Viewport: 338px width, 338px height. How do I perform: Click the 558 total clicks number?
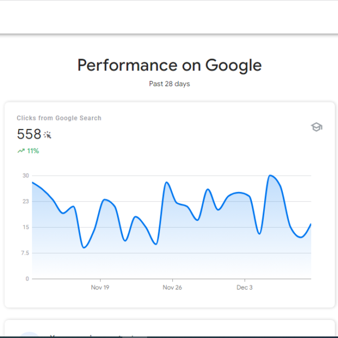pos(29,134)
